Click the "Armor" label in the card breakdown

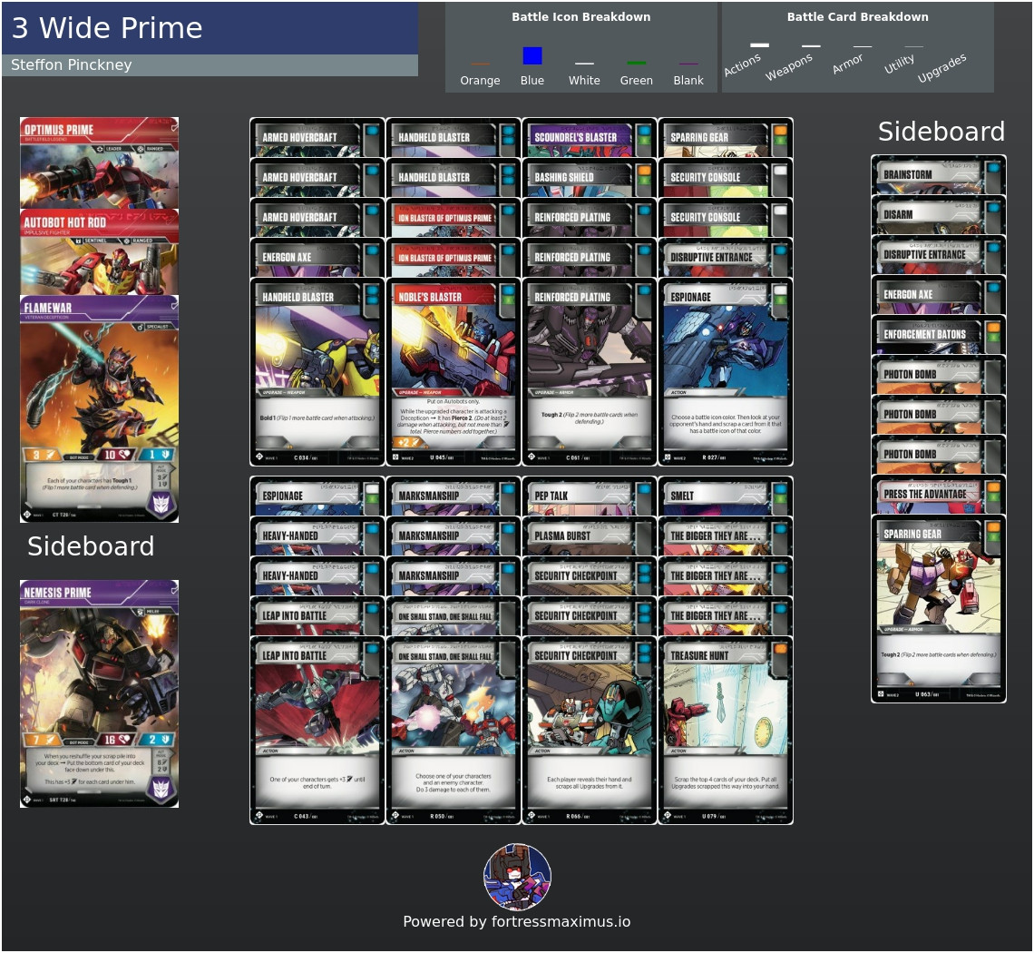click(x=847, y=64)
